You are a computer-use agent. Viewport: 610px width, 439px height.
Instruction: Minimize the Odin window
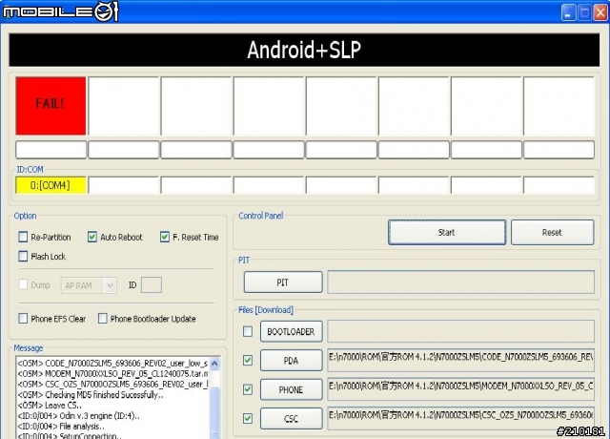[x=568, y=12]
